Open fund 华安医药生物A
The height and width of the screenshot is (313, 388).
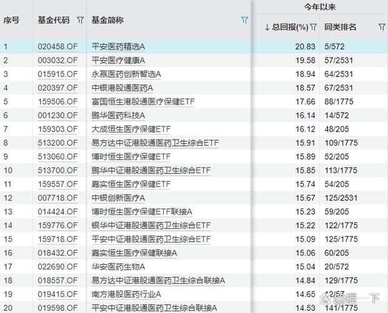[118, 267]
